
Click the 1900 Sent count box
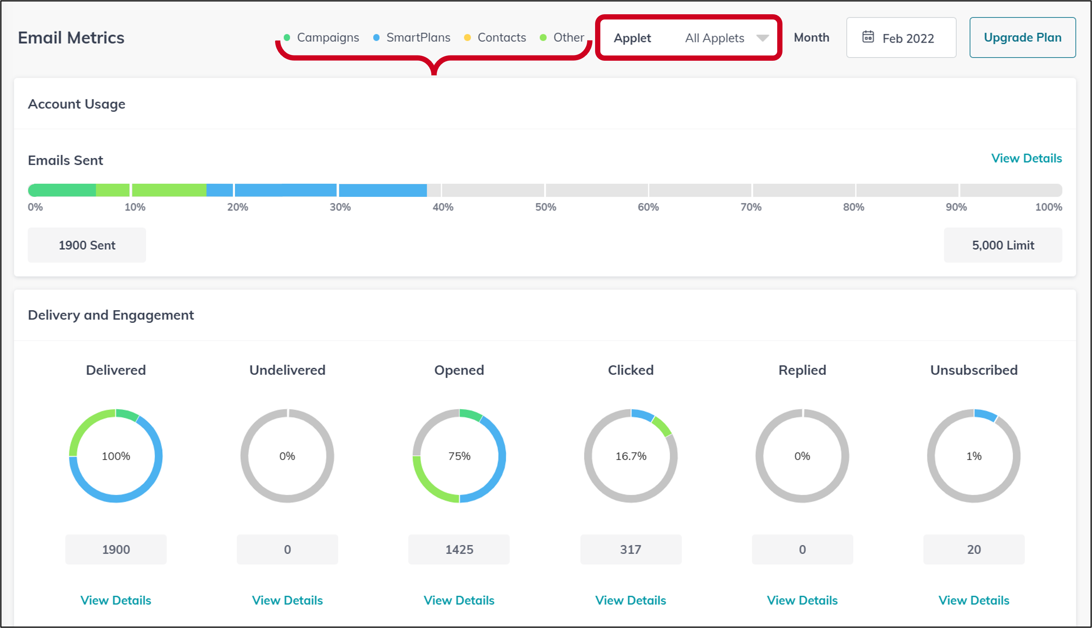pyautogui.click(x=87, y=245)
